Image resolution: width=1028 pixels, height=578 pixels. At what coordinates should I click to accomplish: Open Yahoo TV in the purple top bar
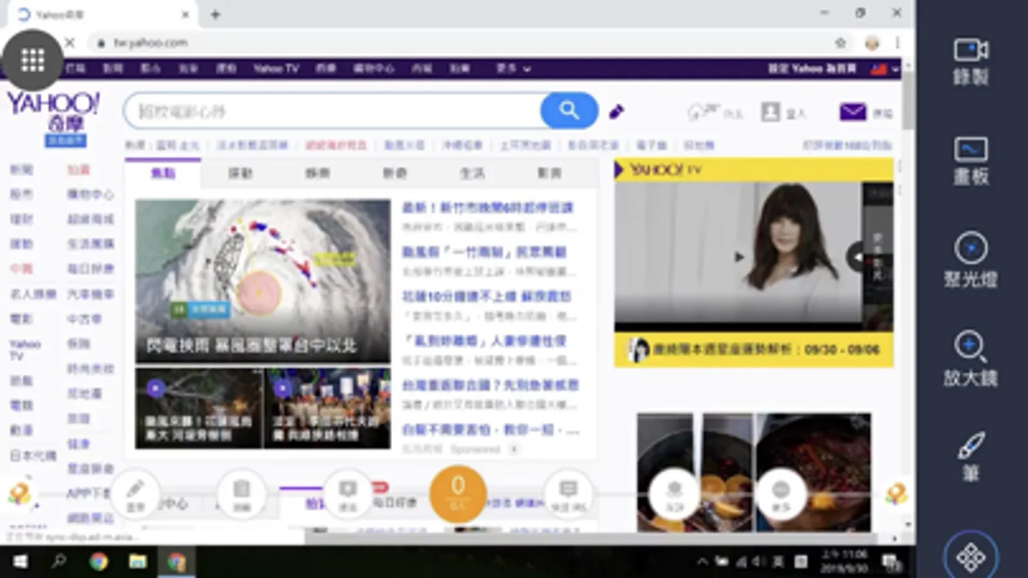276,68
